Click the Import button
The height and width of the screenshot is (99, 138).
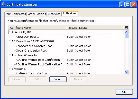point(58,79)
